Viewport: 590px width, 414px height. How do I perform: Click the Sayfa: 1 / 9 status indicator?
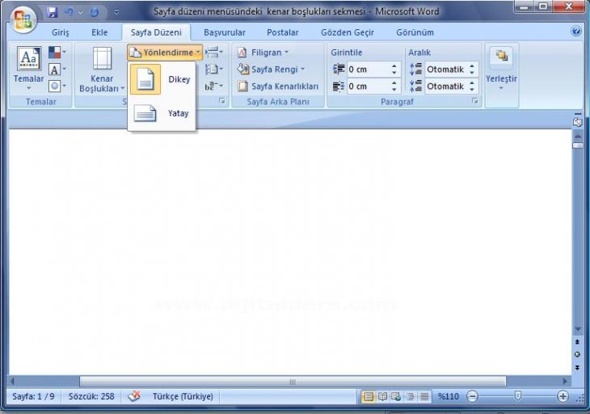tap(33, 396)
